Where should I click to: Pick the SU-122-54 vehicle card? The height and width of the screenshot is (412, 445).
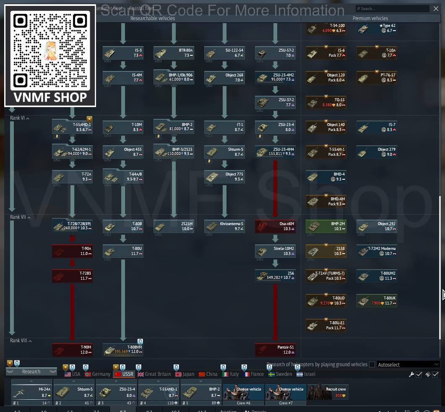coord(224,53)
